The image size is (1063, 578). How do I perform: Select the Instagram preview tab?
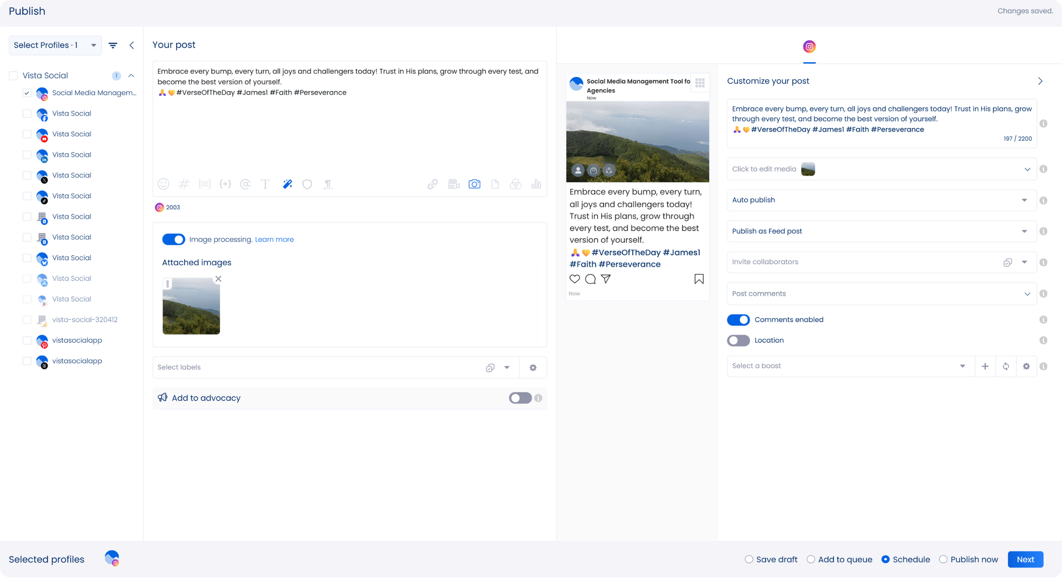pyautogui.click(x=809, y=47)
